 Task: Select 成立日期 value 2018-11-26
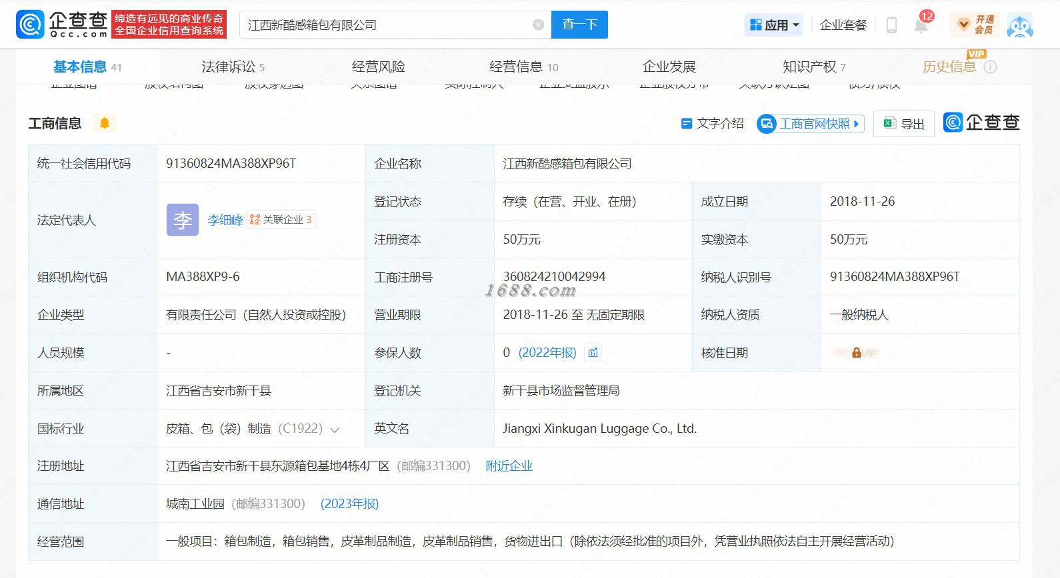pos(863,201)
